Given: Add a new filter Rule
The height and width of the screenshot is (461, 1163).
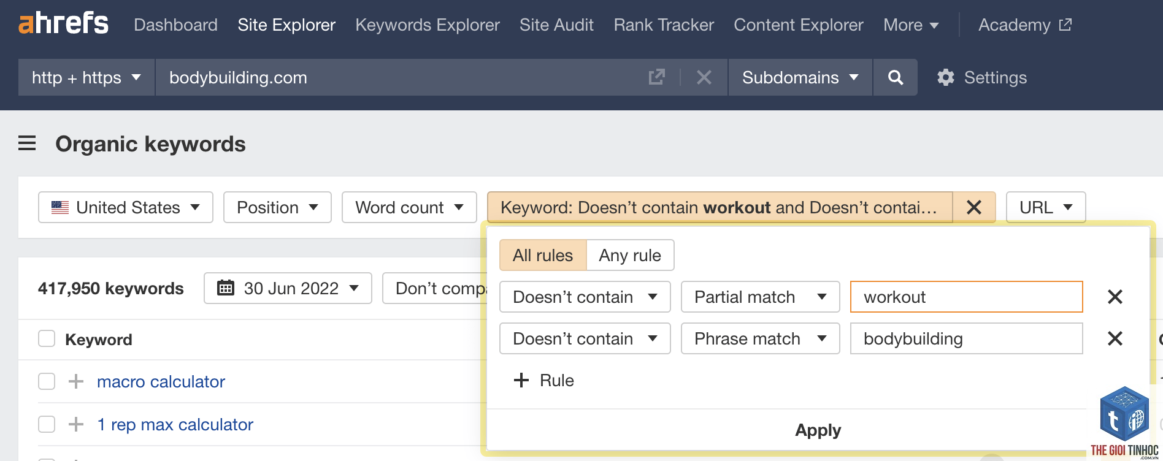Looking at the screenshot, I should tap(544, 380).
